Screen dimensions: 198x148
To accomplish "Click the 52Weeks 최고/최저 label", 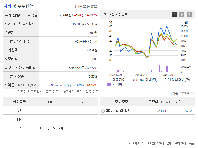I will tap(19, 24).
